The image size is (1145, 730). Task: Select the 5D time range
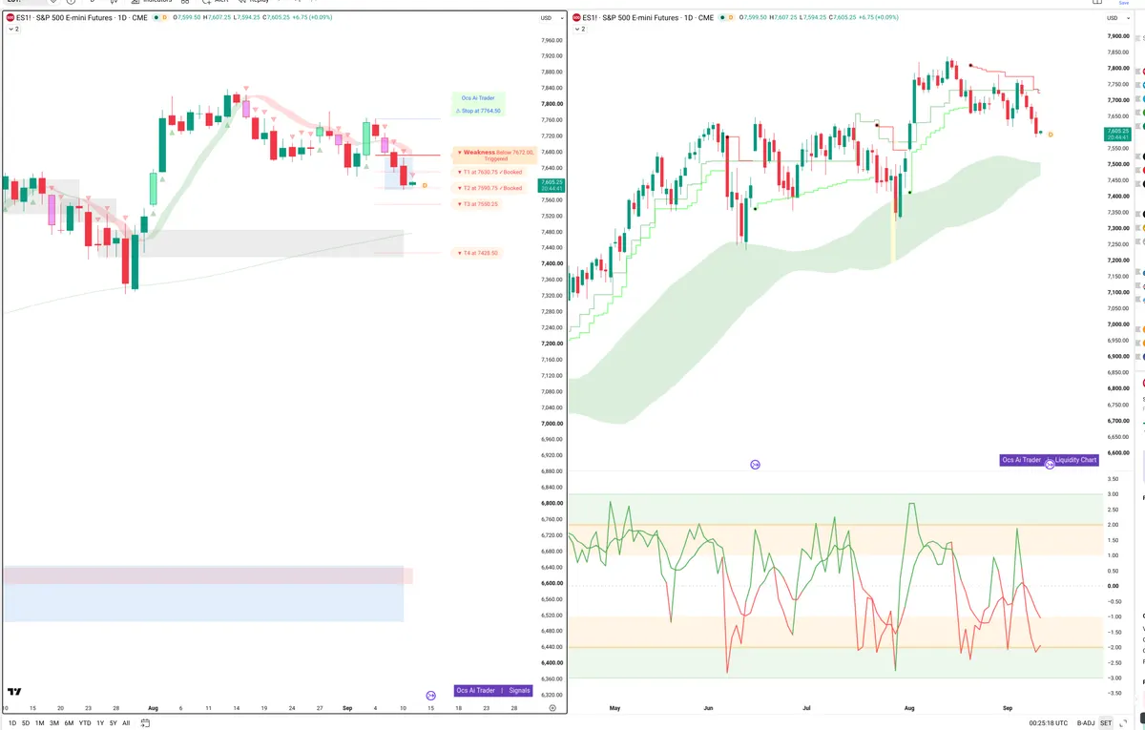click(26, 723)
